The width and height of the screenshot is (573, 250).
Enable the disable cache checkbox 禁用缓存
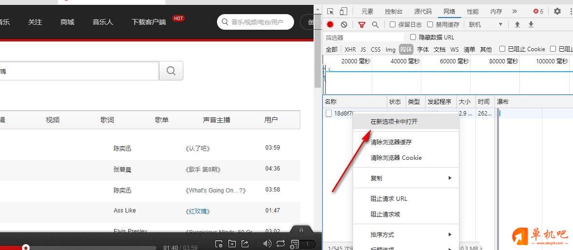(x=430, y=24)
